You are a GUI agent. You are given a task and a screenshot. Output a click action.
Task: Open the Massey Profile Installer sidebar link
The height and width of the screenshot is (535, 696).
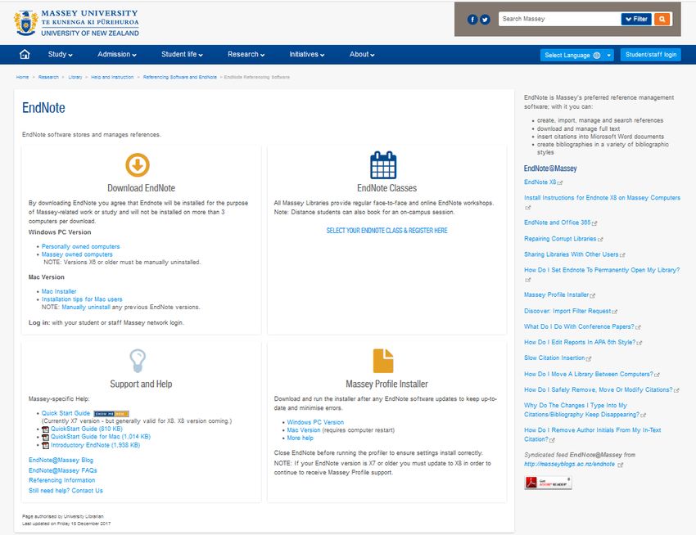click(556, 295)
